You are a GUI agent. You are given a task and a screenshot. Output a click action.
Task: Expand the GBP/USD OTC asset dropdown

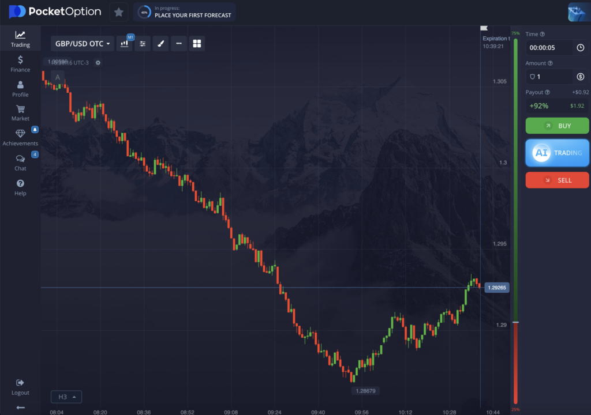point(82,44)
